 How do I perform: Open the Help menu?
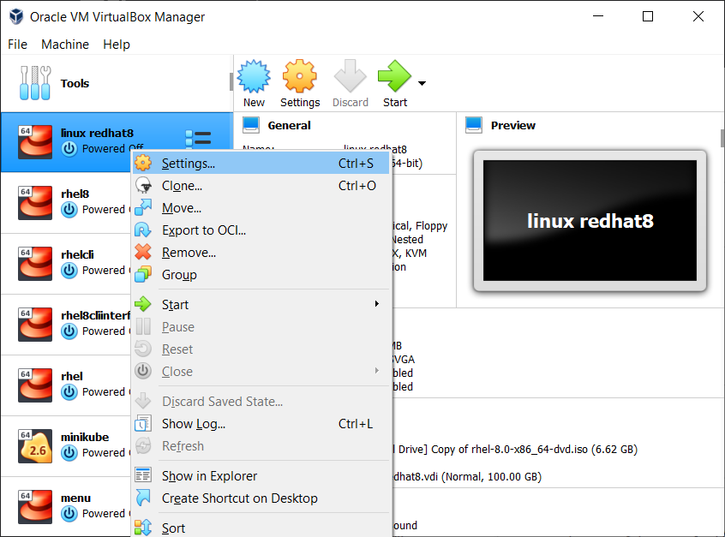(117, 45)
